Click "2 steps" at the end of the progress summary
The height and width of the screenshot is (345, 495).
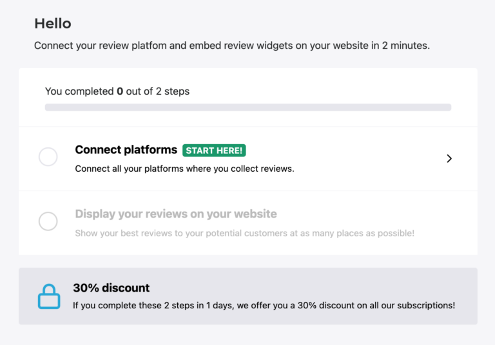[x=173, y=91]
